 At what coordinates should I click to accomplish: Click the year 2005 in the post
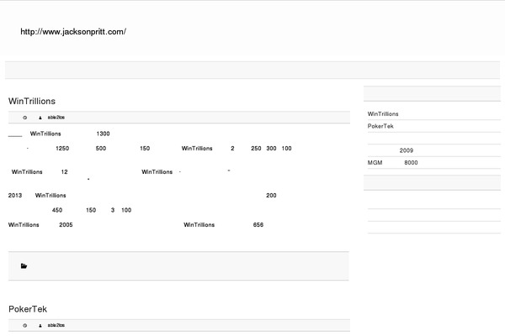tap(66, 225)
